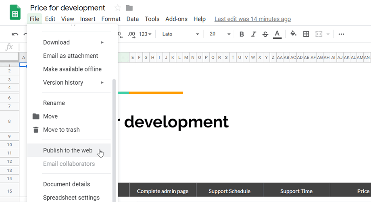Screen dimensions: 371x202
Task: Click the Google Sheets home icon
Action: coord(15,13)
